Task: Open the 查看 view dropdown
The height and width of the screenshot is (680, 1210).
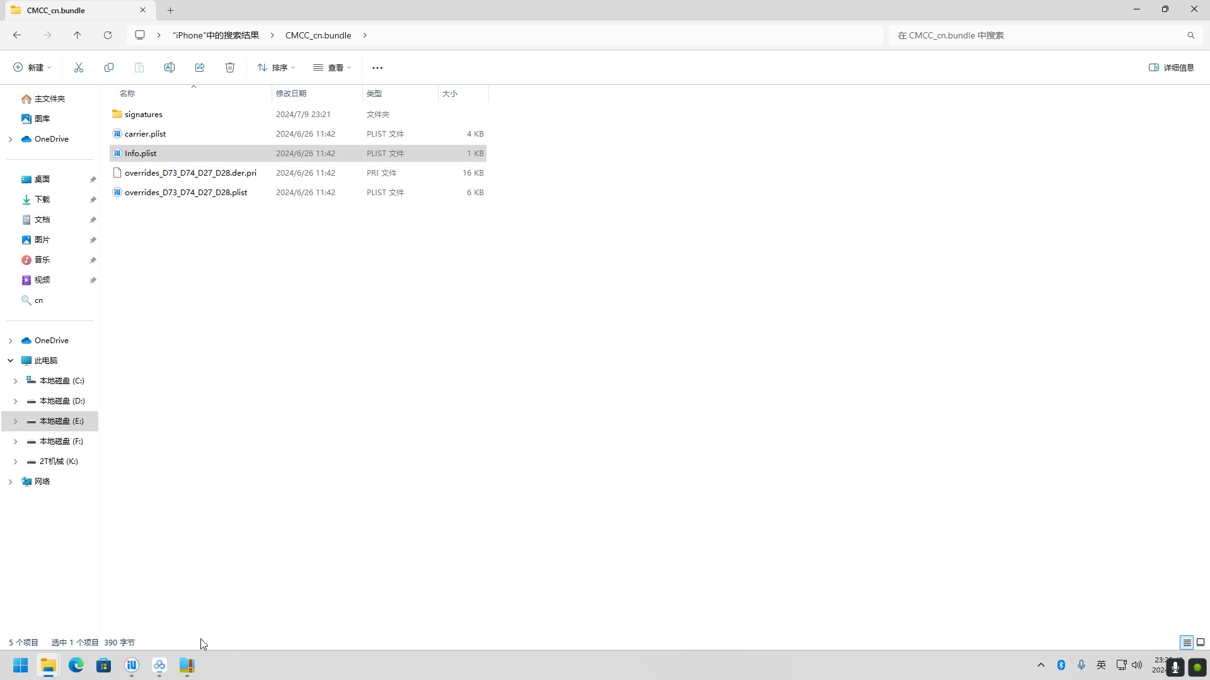Action: pyautogui.click(x=332, y=67)
